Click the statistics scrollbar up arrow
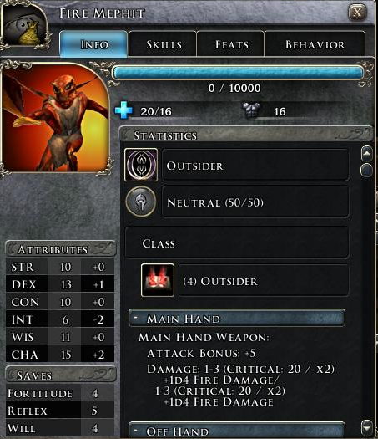 [366, 153]
